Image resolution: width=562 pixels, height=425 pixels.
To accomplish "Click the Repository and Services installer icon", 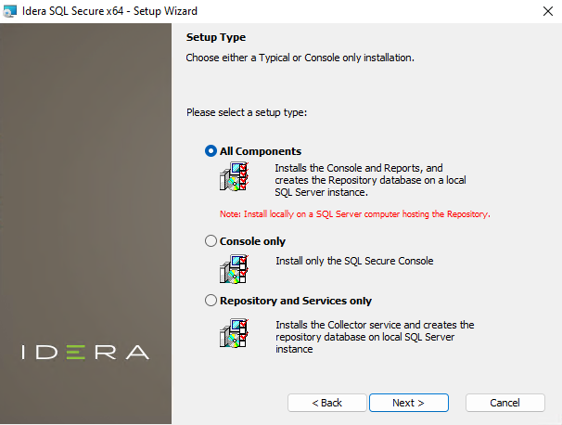I will click(x=234, y=333).
